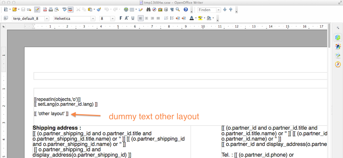Open the New document dropdown arrow
343x158 pixels.
[x=10, y=10]
